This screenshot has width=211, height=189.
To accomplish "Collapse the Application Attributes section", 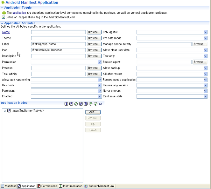I will click(2, 23).
